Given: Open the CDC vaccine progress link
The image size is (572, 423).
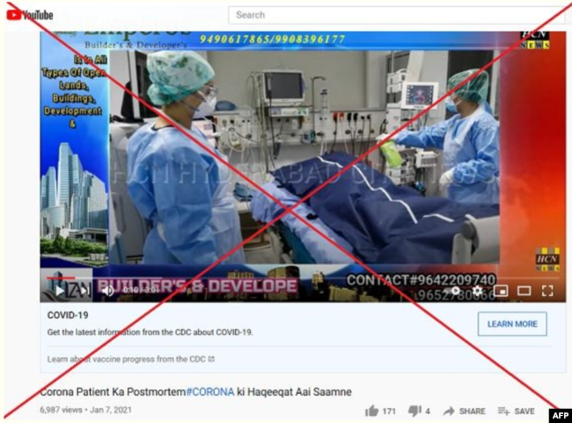Looking at the screenshot, I should coord(130,360).
